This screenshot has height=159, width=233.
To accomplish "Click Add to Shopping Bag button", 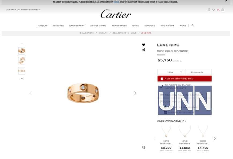I will pos(184,79).
